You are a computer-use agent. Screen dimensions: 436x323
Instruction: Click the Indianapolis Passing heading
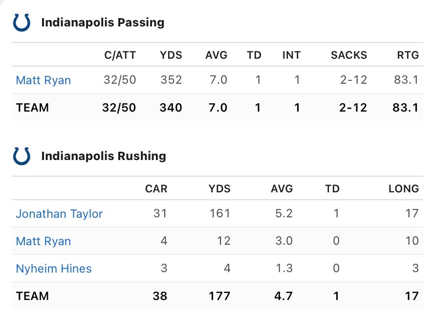[103, 23]
